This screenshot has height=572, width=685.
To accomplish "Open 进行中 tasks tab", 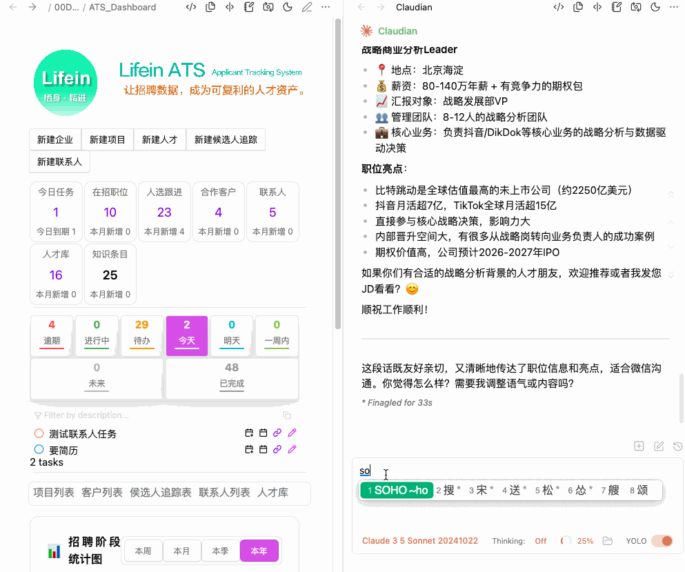I will [97, 335].
